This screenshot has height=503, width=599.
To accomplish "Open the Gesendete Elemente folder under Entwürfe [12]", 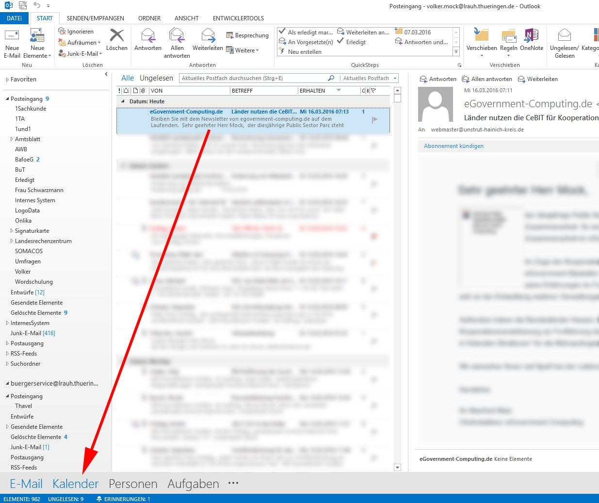I will (37, 303).
